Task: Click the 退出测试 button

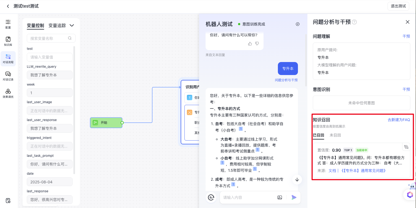Action: (398, 6)
